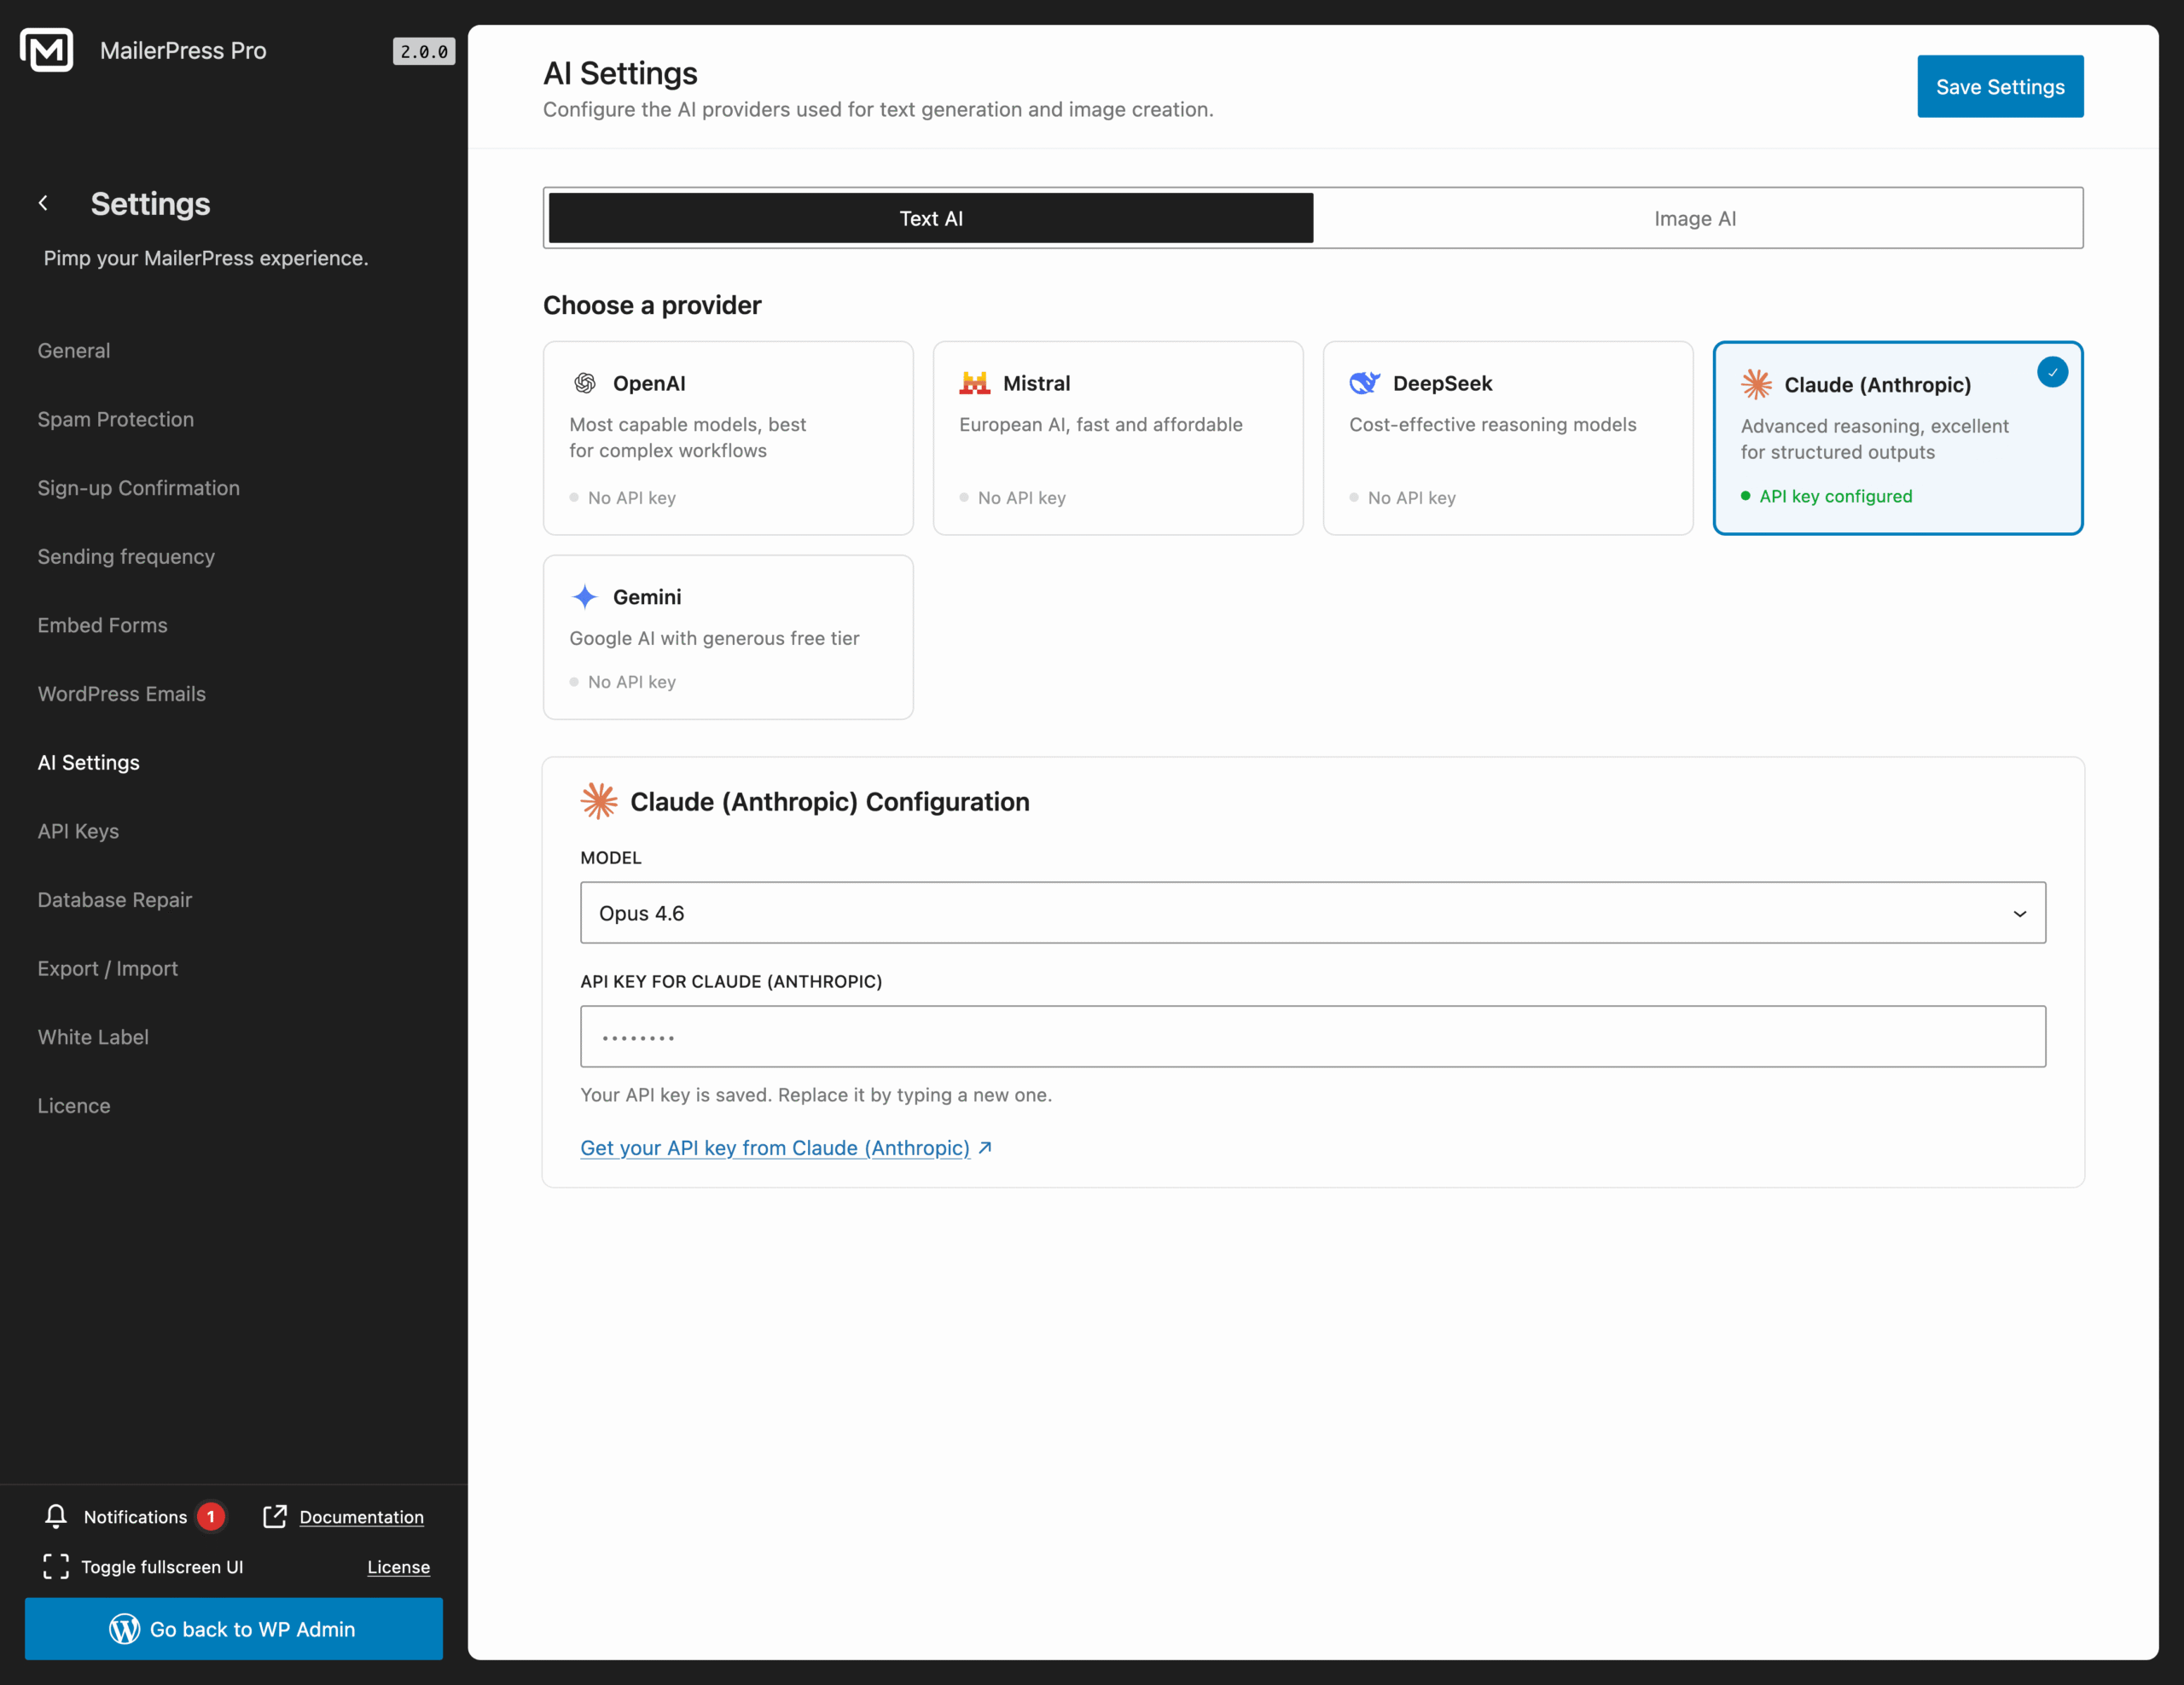Click the Documentation external-link icon
The height and width of the screenshot is (1685, 2184).
(x=275, y=1516)
